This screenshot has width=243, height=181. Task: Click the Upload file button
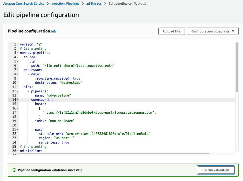(x=171, y=31)
